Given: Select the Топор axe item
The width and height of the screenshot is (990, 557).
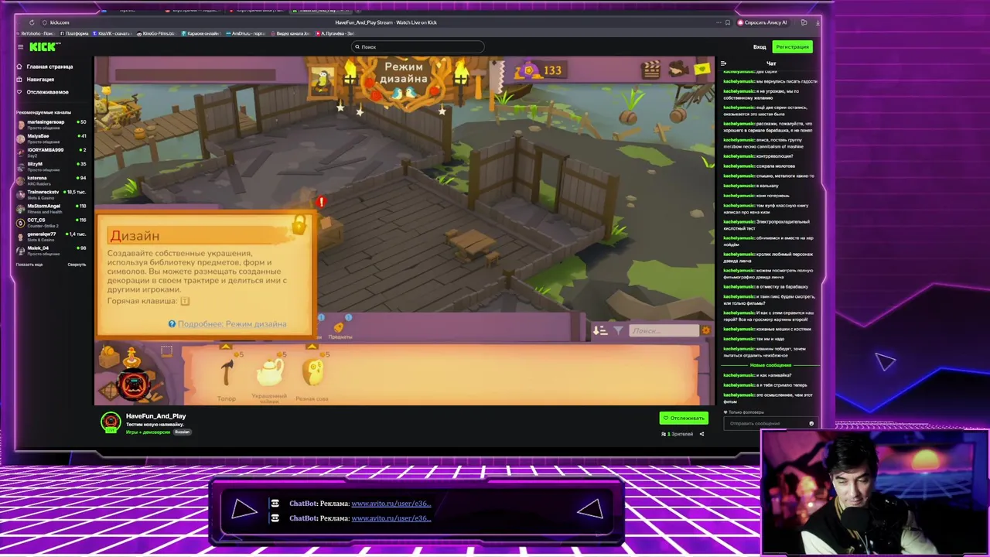Looking at the screenshot, I should pos(227,372).
